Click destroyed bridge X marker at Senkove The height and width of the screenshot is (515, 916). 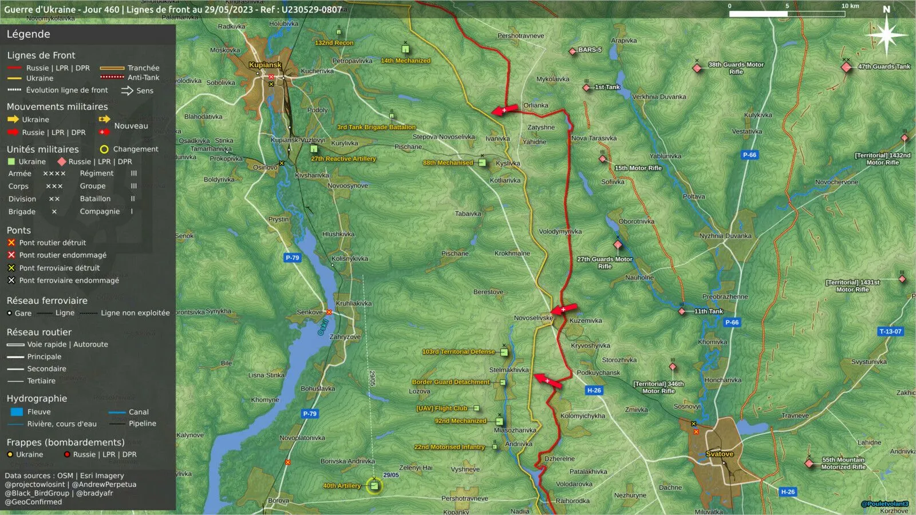point(329,312)
